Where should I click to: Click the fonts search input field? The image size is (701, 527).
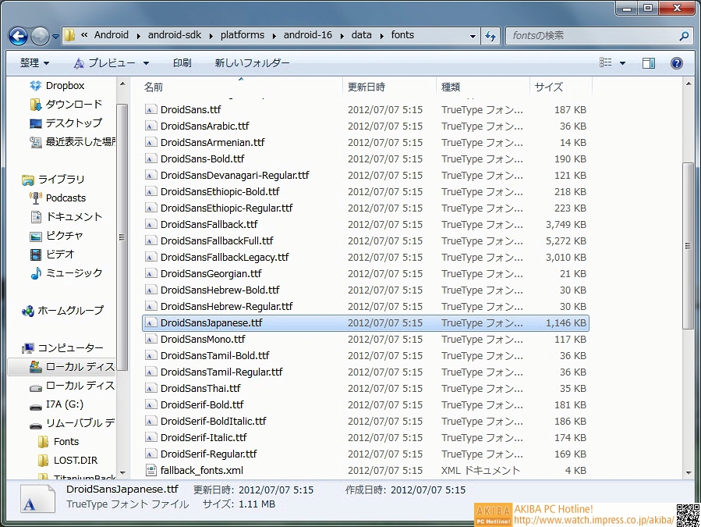point(593,36)
